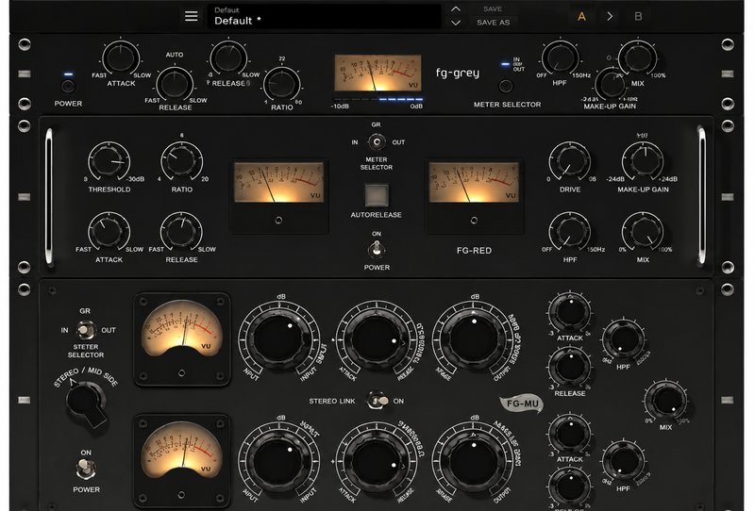Toggle the STEREO LINK switch
Viewport: 755px width, 511px height.
pyautogui.click(x=378, y=401)
